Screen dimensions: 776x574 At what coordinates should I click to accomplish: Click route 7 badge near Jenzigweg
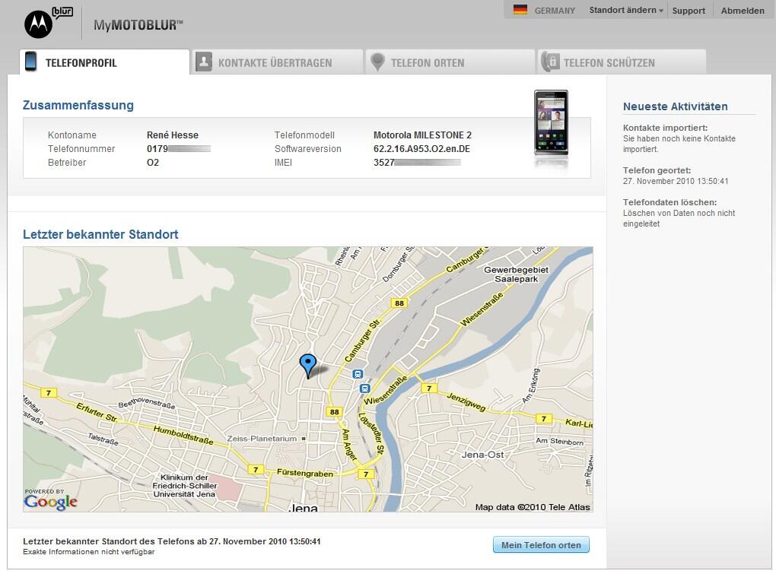pos(428,388)
